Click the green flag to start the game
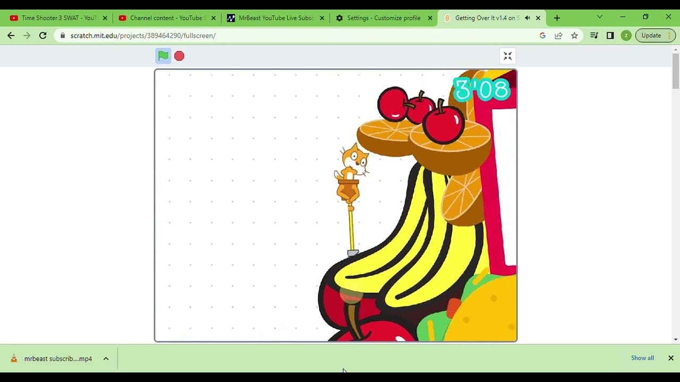The width and height of the screenshot is (680, 382). click(163, 56)
